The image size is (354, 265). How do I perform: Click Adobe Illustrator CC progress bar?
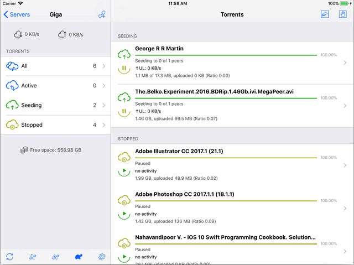point(226,158)
